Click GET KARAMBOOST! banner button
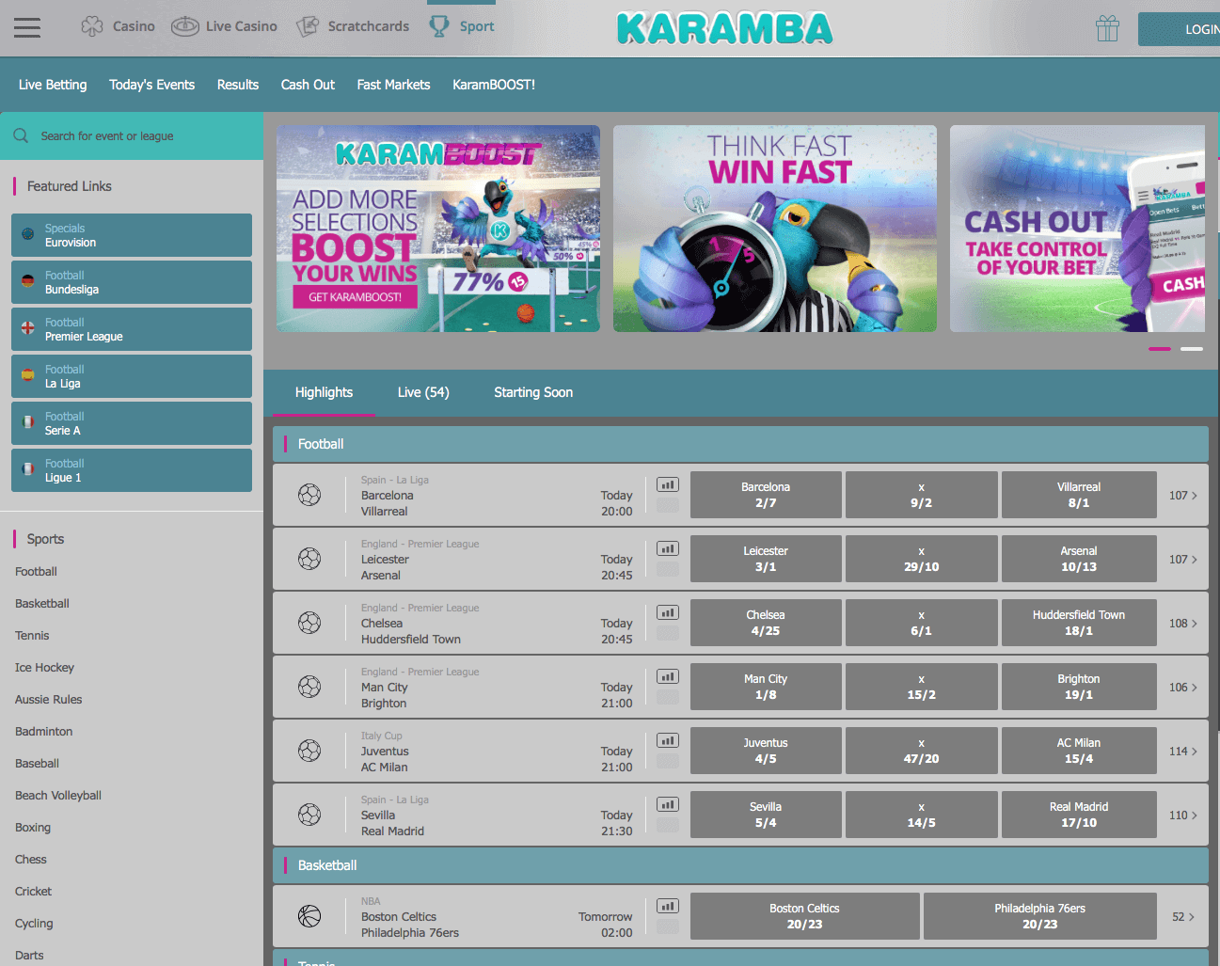This screenshot has height=966, width=1220. click(355, 297)
